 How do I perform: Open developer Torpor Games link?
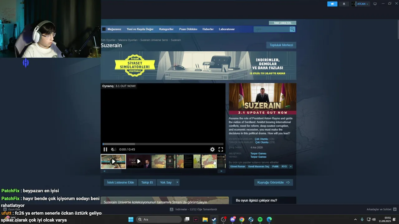coord(258,153)
